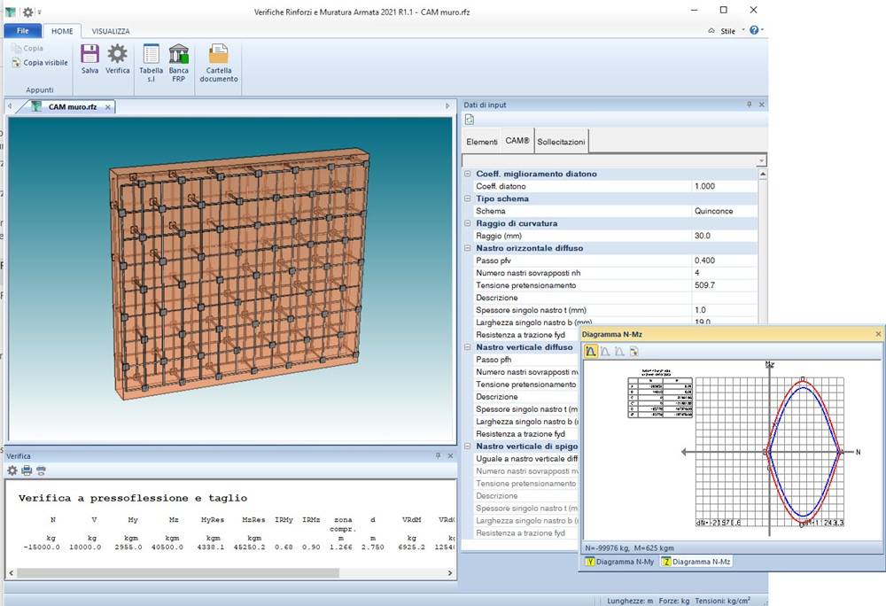The height and width of the screenshot is (606, 886).
Task: Switch to the Sollecitazioni tab
Action: coord(561,142)
